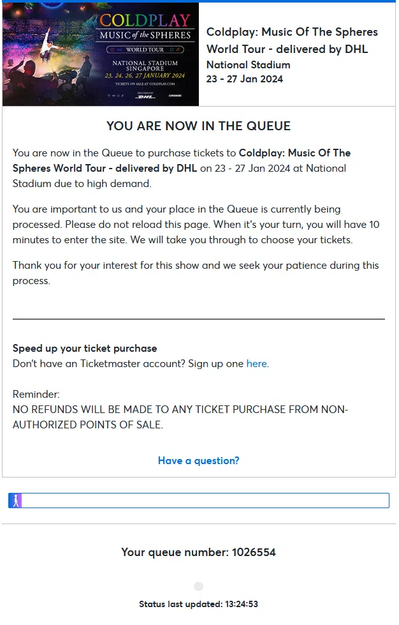Click the 'NO REFUNDS' reminder notice
Image resolution: width=399 pixels, height=625 pixels.
click(180, 417)
